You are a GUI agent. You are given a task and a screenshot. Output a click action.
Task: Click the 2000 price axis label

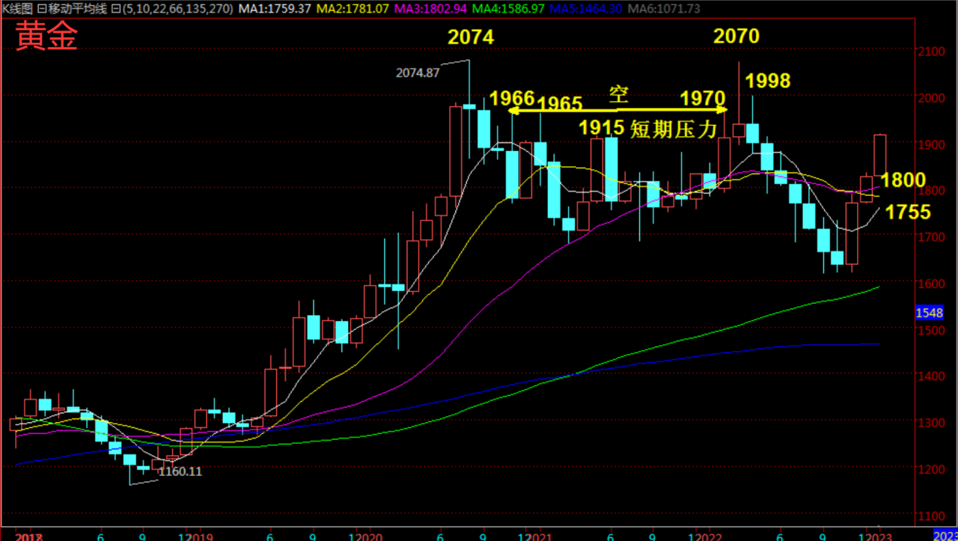coord(932,98)
